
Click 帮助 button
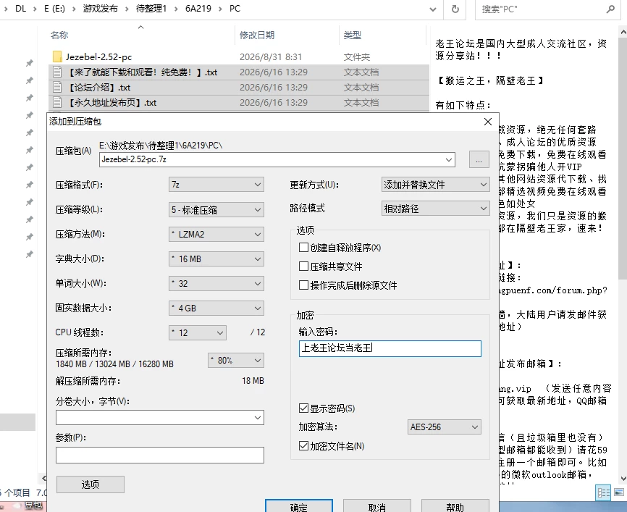pos(455,507)
